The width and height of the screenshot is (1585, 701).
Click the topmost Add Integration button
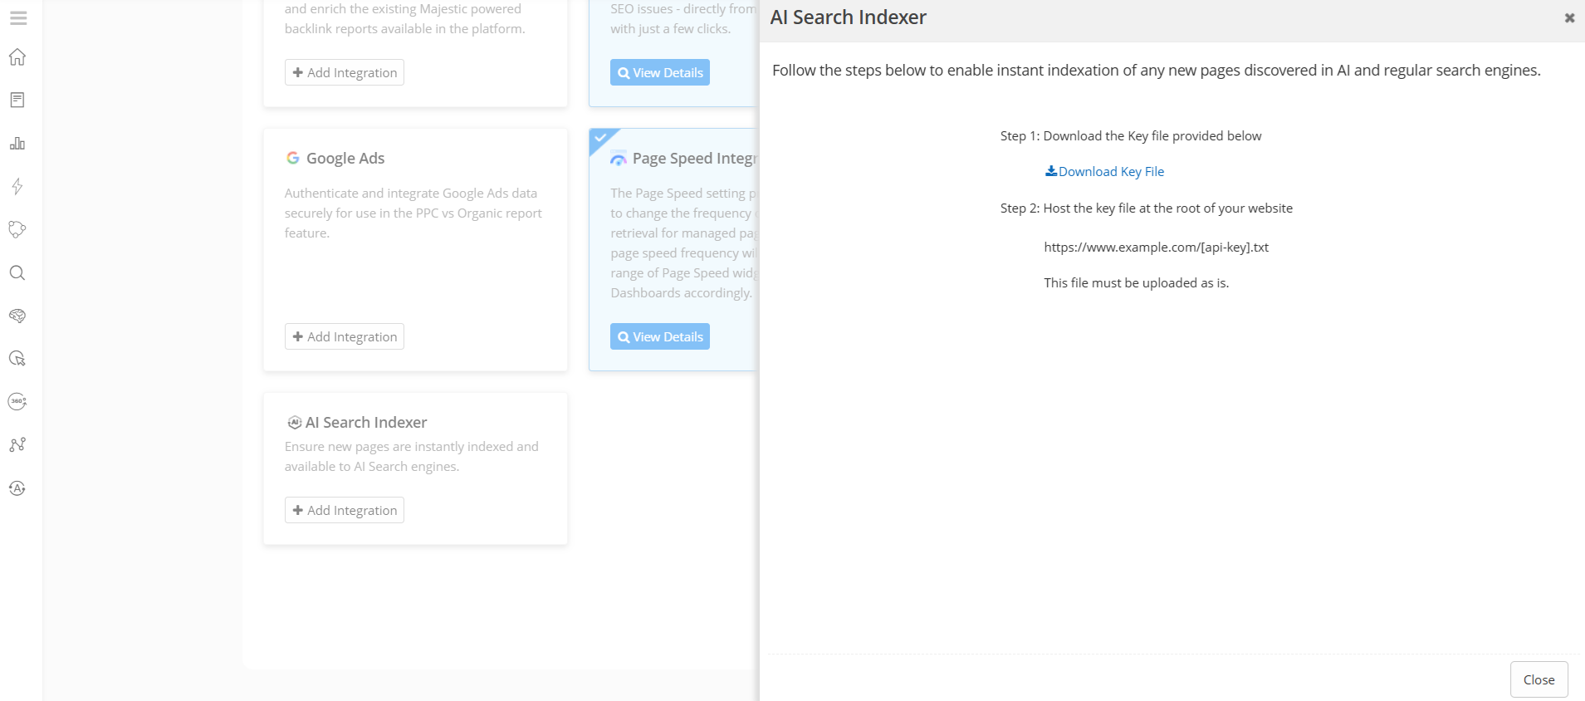[345, 72]
